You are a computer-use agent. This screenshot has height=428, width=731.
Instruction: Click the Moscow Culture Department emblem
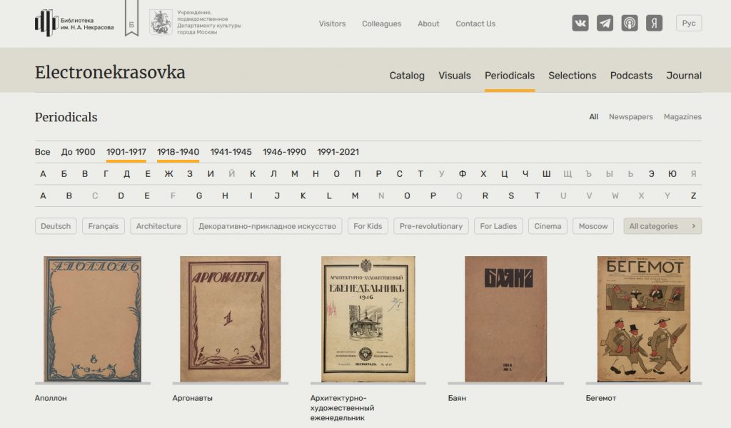161,23
